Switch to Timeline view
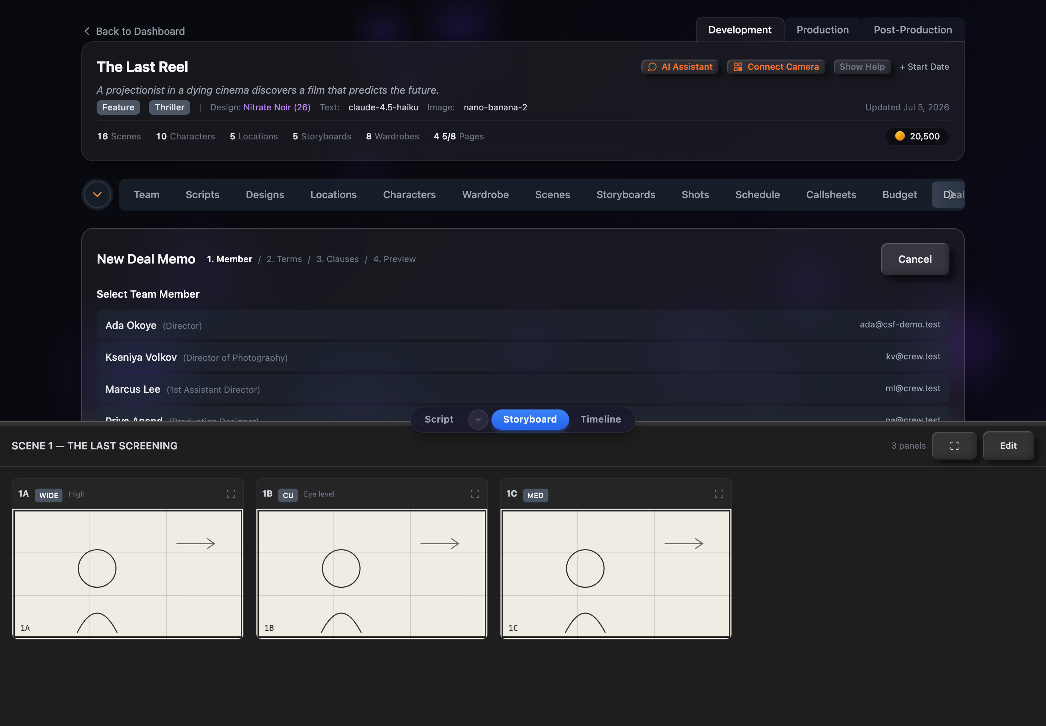Screen dimensions: 1046x726 [x=600, y=419]
